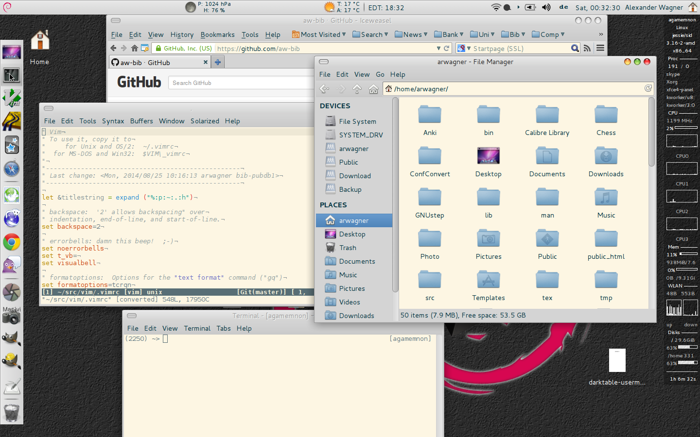
Task: Open History menu in Iceweasel
Action: (182, 34)
